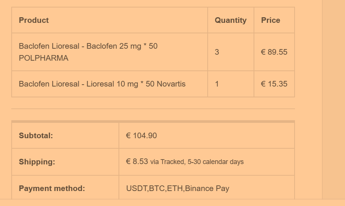The width and height of the screenshot is (345, 206).
Task: Click the € 104.90 subtotal amount
Action: coord(141,136)
